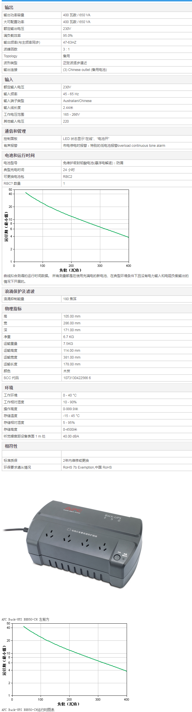The image size is (192, 712).
Task: Click the outlet nearest the power cord
Action: [49, 534]
